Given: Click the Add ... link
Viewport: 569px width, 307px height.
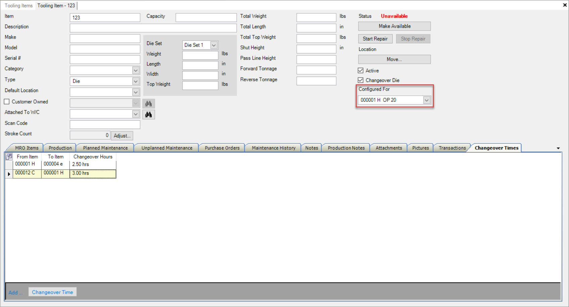Looking at the screenshot, I should [x=15, y=293].
